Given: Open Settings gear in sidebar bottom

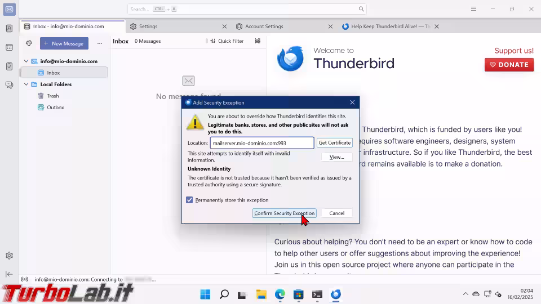Looking at the screenshot, I should 10,256.
